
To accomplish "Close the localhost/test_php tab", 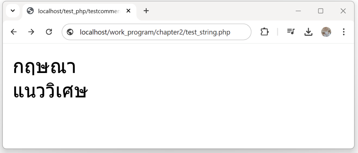I will [128, 11].
